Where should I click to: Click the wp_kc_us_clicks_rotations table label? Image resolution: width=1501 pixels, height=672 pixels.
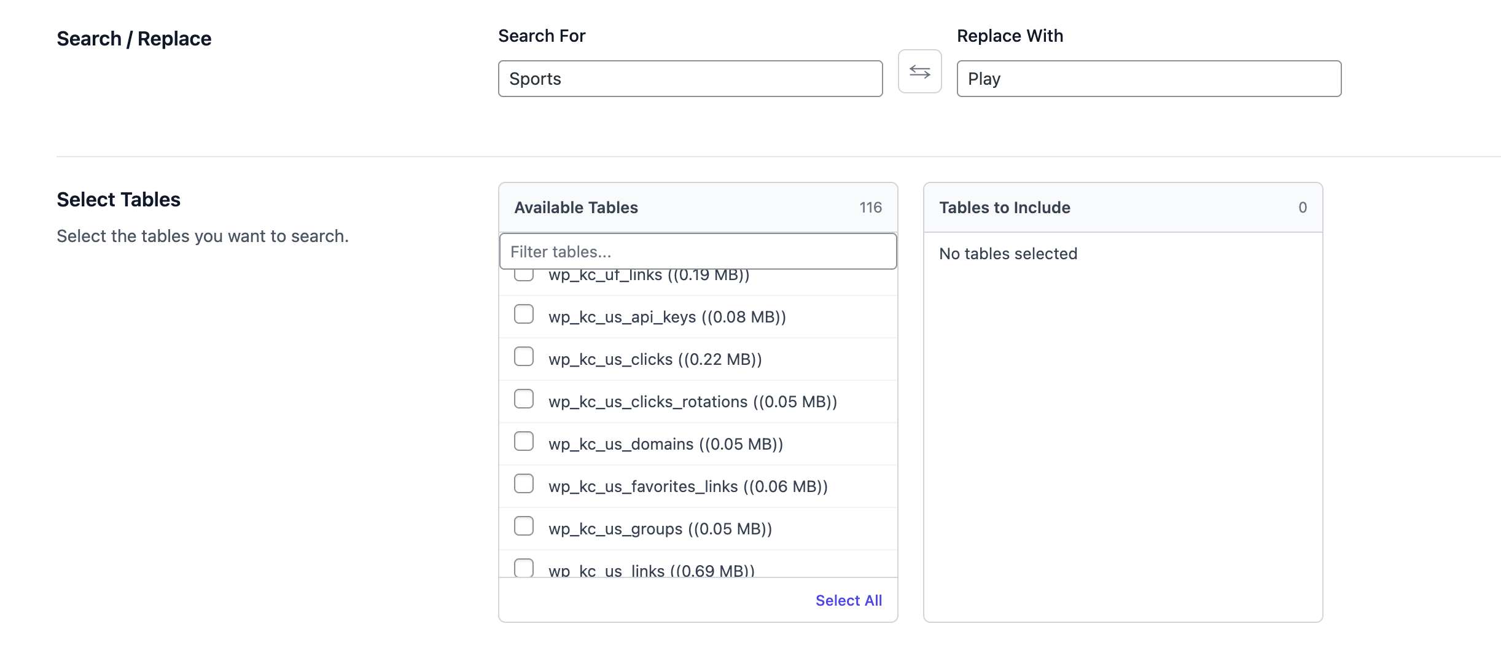tap(692, 402)
